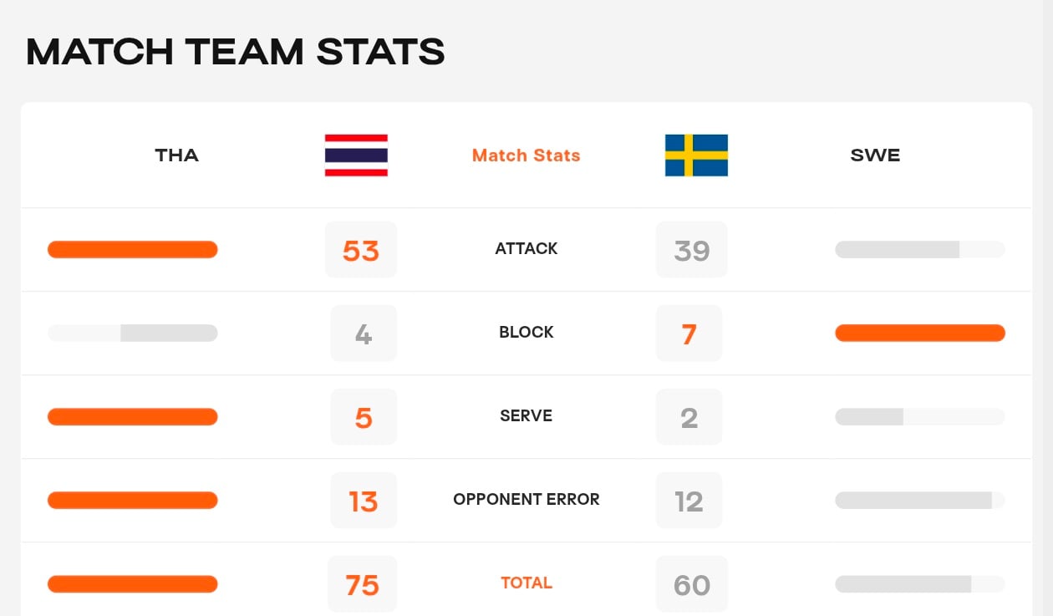Click Thailand's total score 75

point(363,584)
